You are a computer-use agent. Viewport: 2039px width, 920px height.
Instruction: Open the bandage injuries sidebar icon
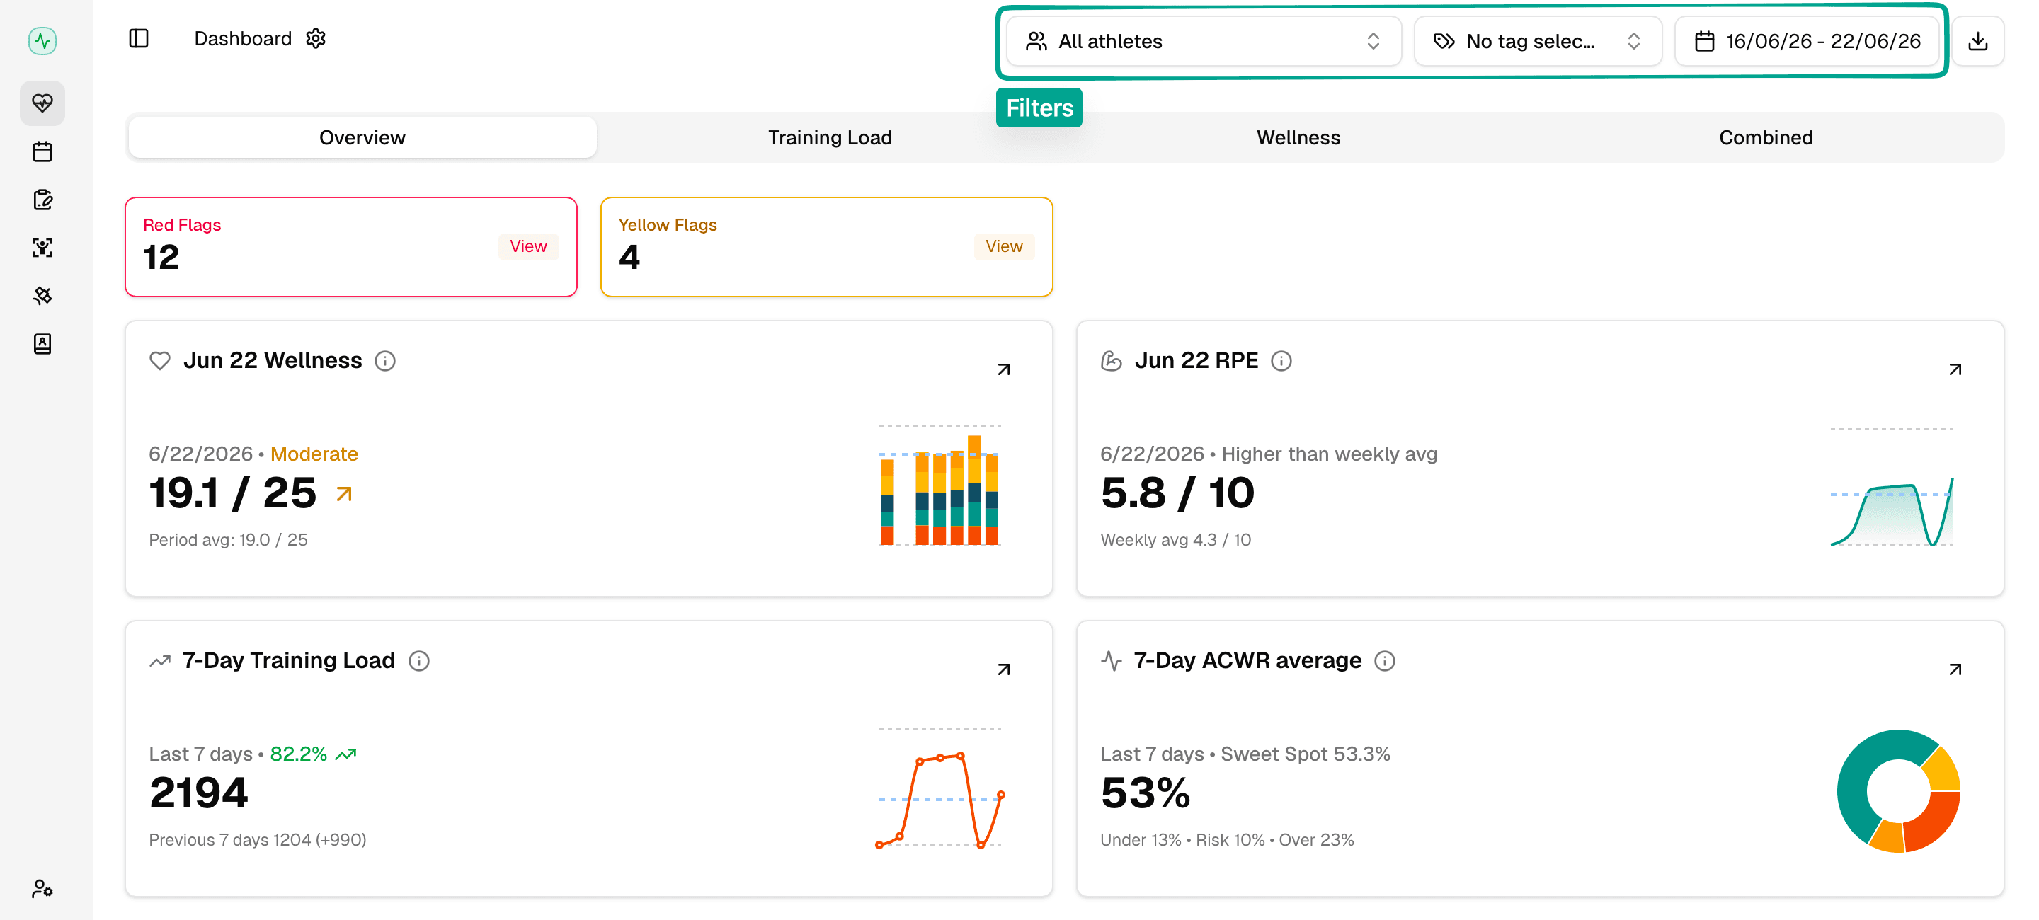(x=42, y=295)
